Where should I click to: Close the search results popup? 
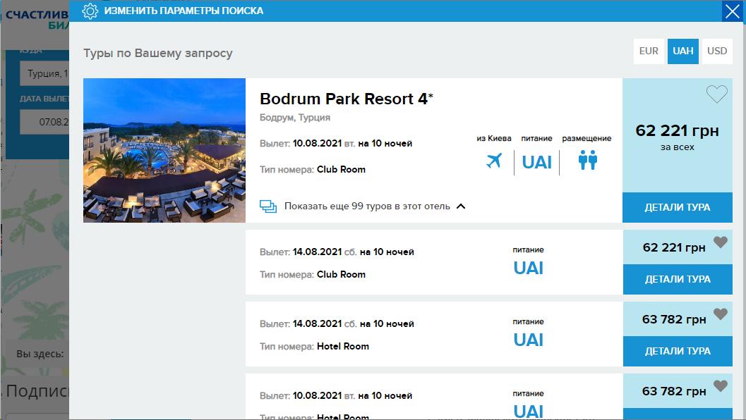click(732, 11)
